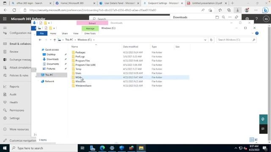
Task: Open Policies & rules in Defender sidebar
Action: click(19, 76)
